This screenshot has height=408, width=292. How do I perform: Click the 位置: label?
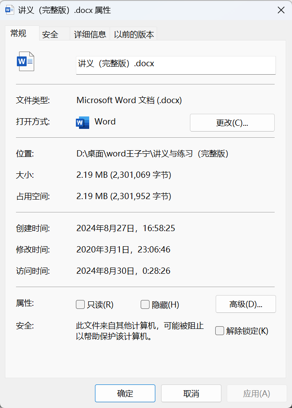click(25, 153)
